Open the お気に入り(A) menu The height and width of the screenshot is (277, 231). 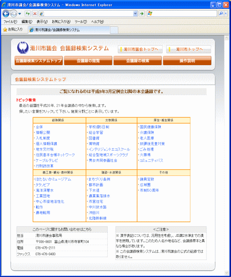pos(61,22)
